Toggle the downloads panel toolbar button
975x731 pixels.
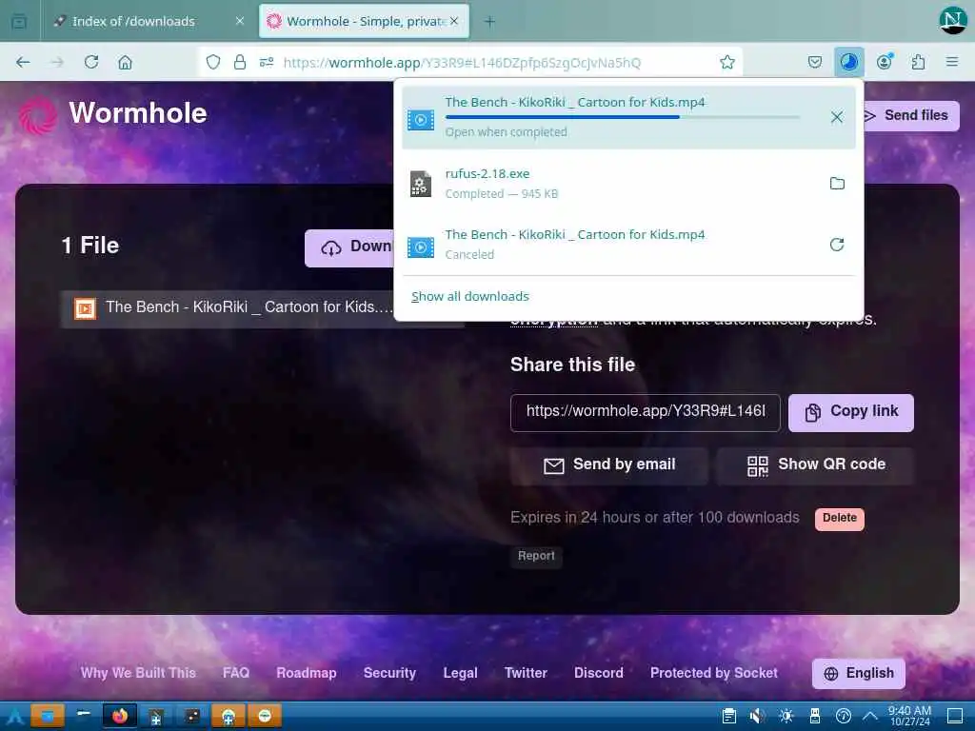point(848,62)
